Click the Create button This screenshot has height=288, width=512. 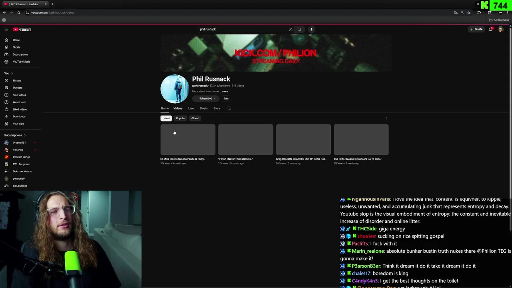pyautogui.click(x=476, y=29)
